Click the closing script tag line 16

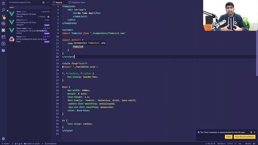click(68, 57)
